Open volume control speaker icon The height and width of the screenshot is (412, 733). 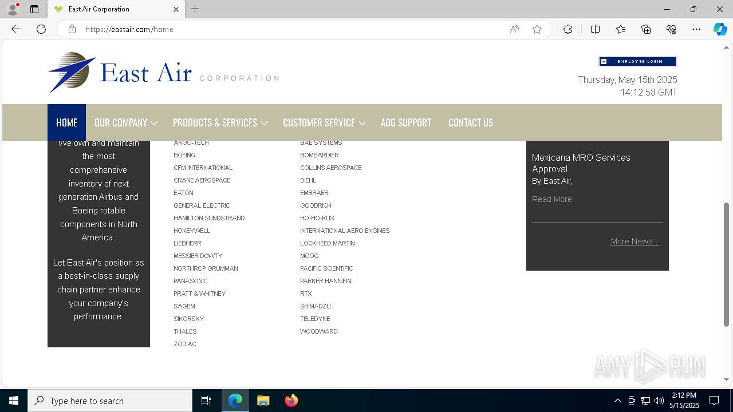click(x=659, y=401)
